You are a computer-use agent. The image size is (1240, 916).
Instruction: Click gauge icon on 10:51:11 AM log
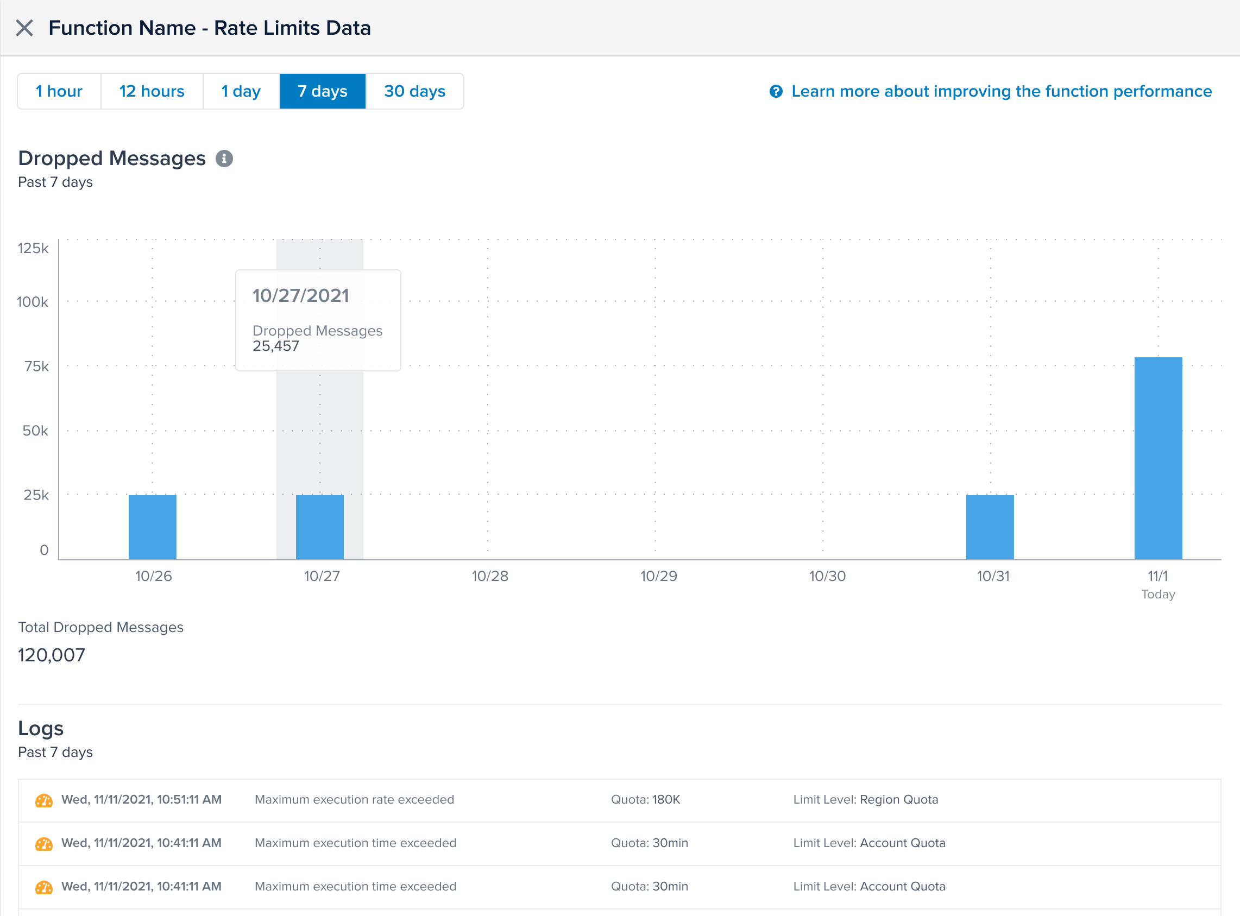[44, 800]
